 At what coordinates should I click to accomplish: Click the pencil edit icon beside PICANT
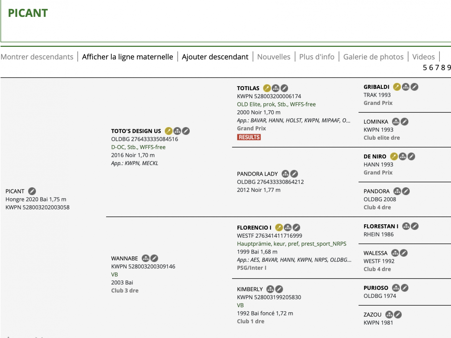coord(32,191)
